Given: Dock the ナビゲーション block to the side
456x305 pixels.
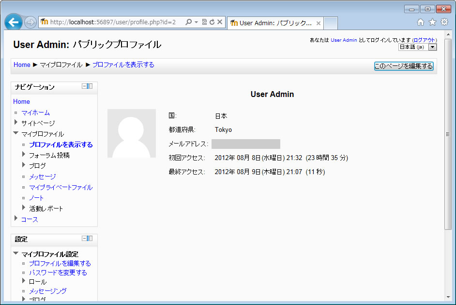Looking at the screenshot, I should [x=90, y=86].
